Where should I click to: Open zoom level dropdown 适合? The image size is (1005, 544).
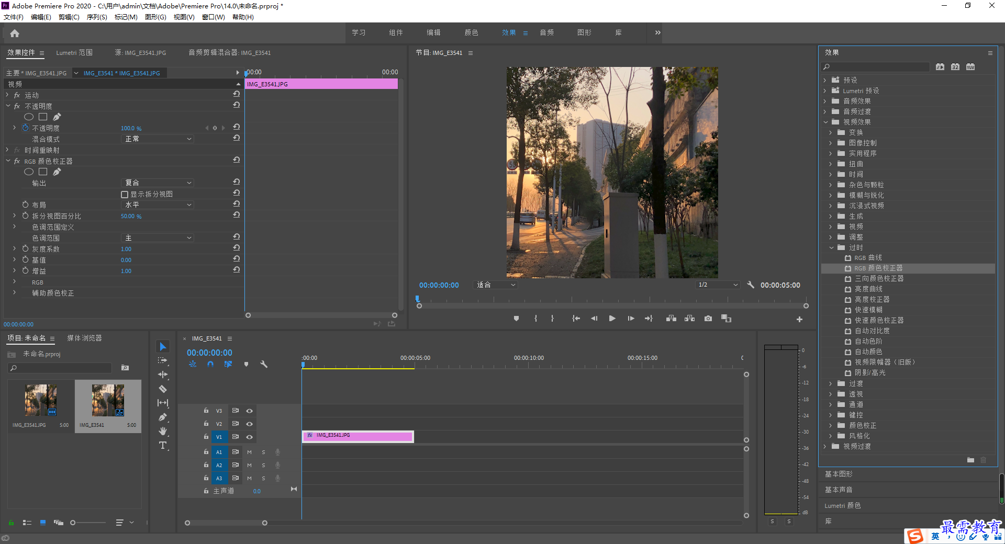point(495,285)
